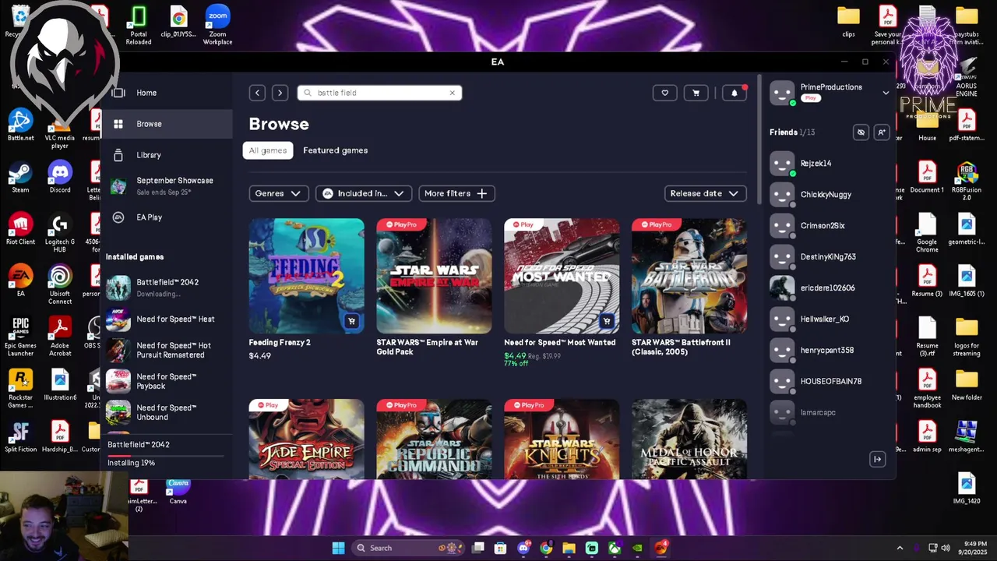The height and width of the screenshot is (561, 997).
Task: Open Canva desktop shortcut
Action: click(x=178, y=492)
